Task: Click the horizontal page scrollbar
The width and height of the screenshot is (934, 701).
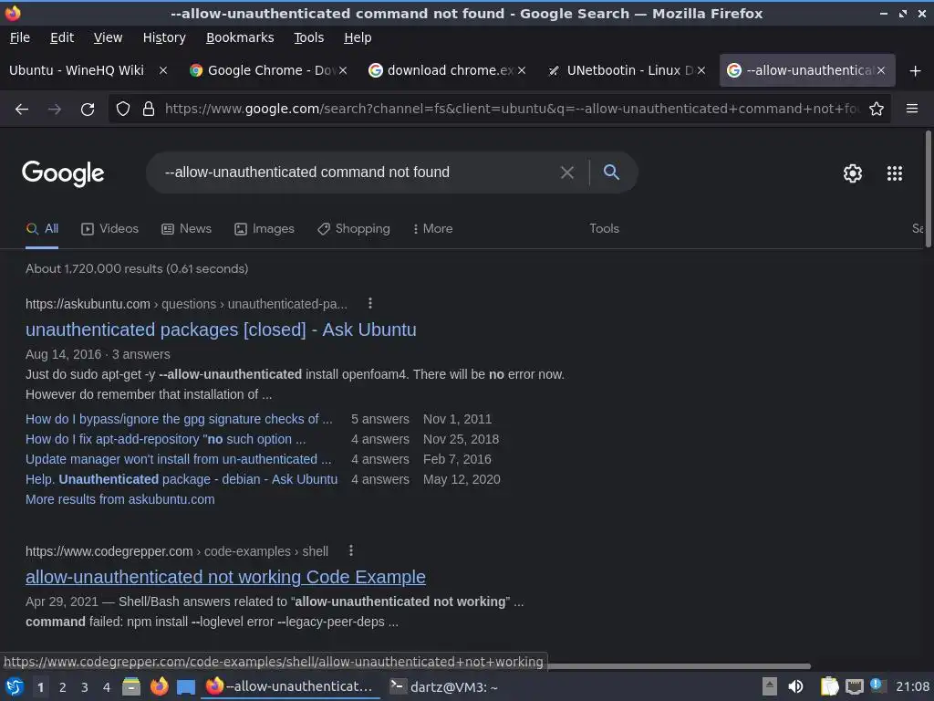Action: pyautogui.click(x=679, y=665)
